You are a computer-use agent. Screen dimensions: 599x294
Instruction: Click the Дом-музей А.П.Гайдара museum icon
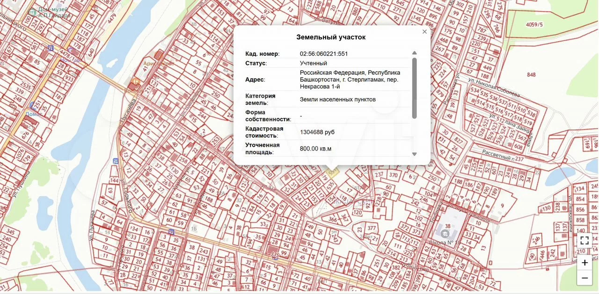pyautogui.click(x=32, y=11)
